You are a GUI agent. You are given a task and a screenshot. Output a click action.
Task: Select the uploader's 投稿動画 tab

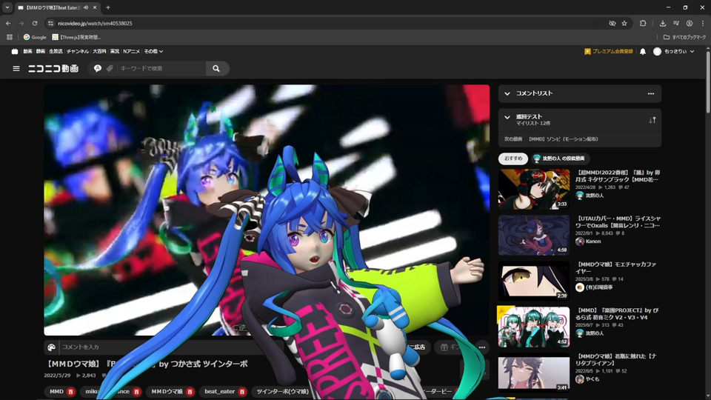(x=561, y=159)
